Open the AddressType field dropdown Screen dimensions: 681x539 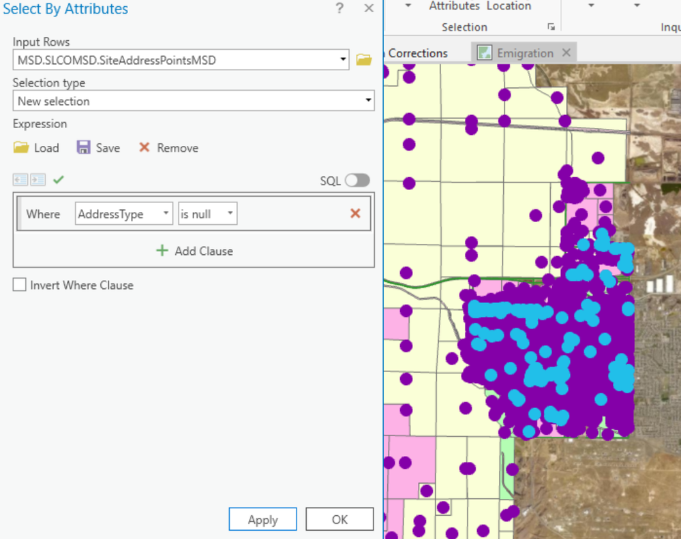tap(124, 213)
